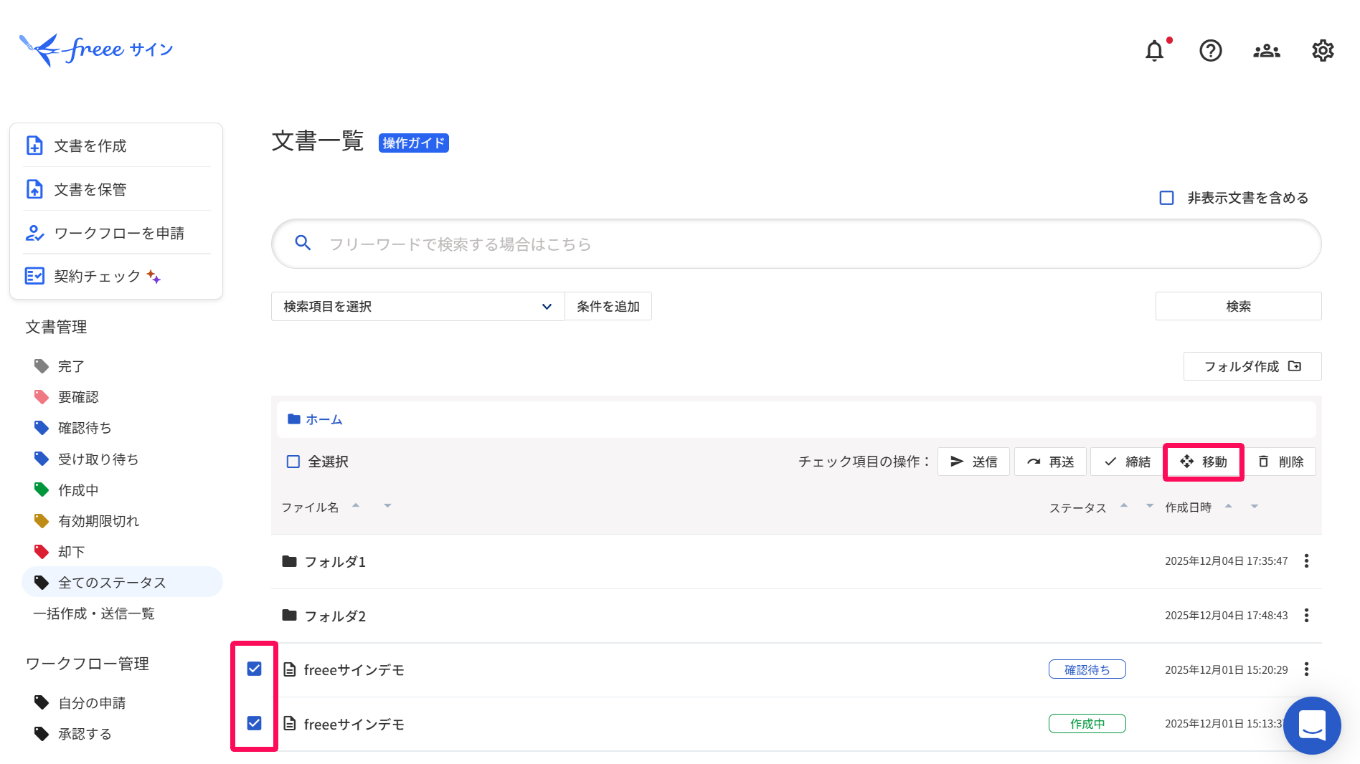Click the freee サイン logo
This screenshot has width=1360, height=764.
coord(96,50)
